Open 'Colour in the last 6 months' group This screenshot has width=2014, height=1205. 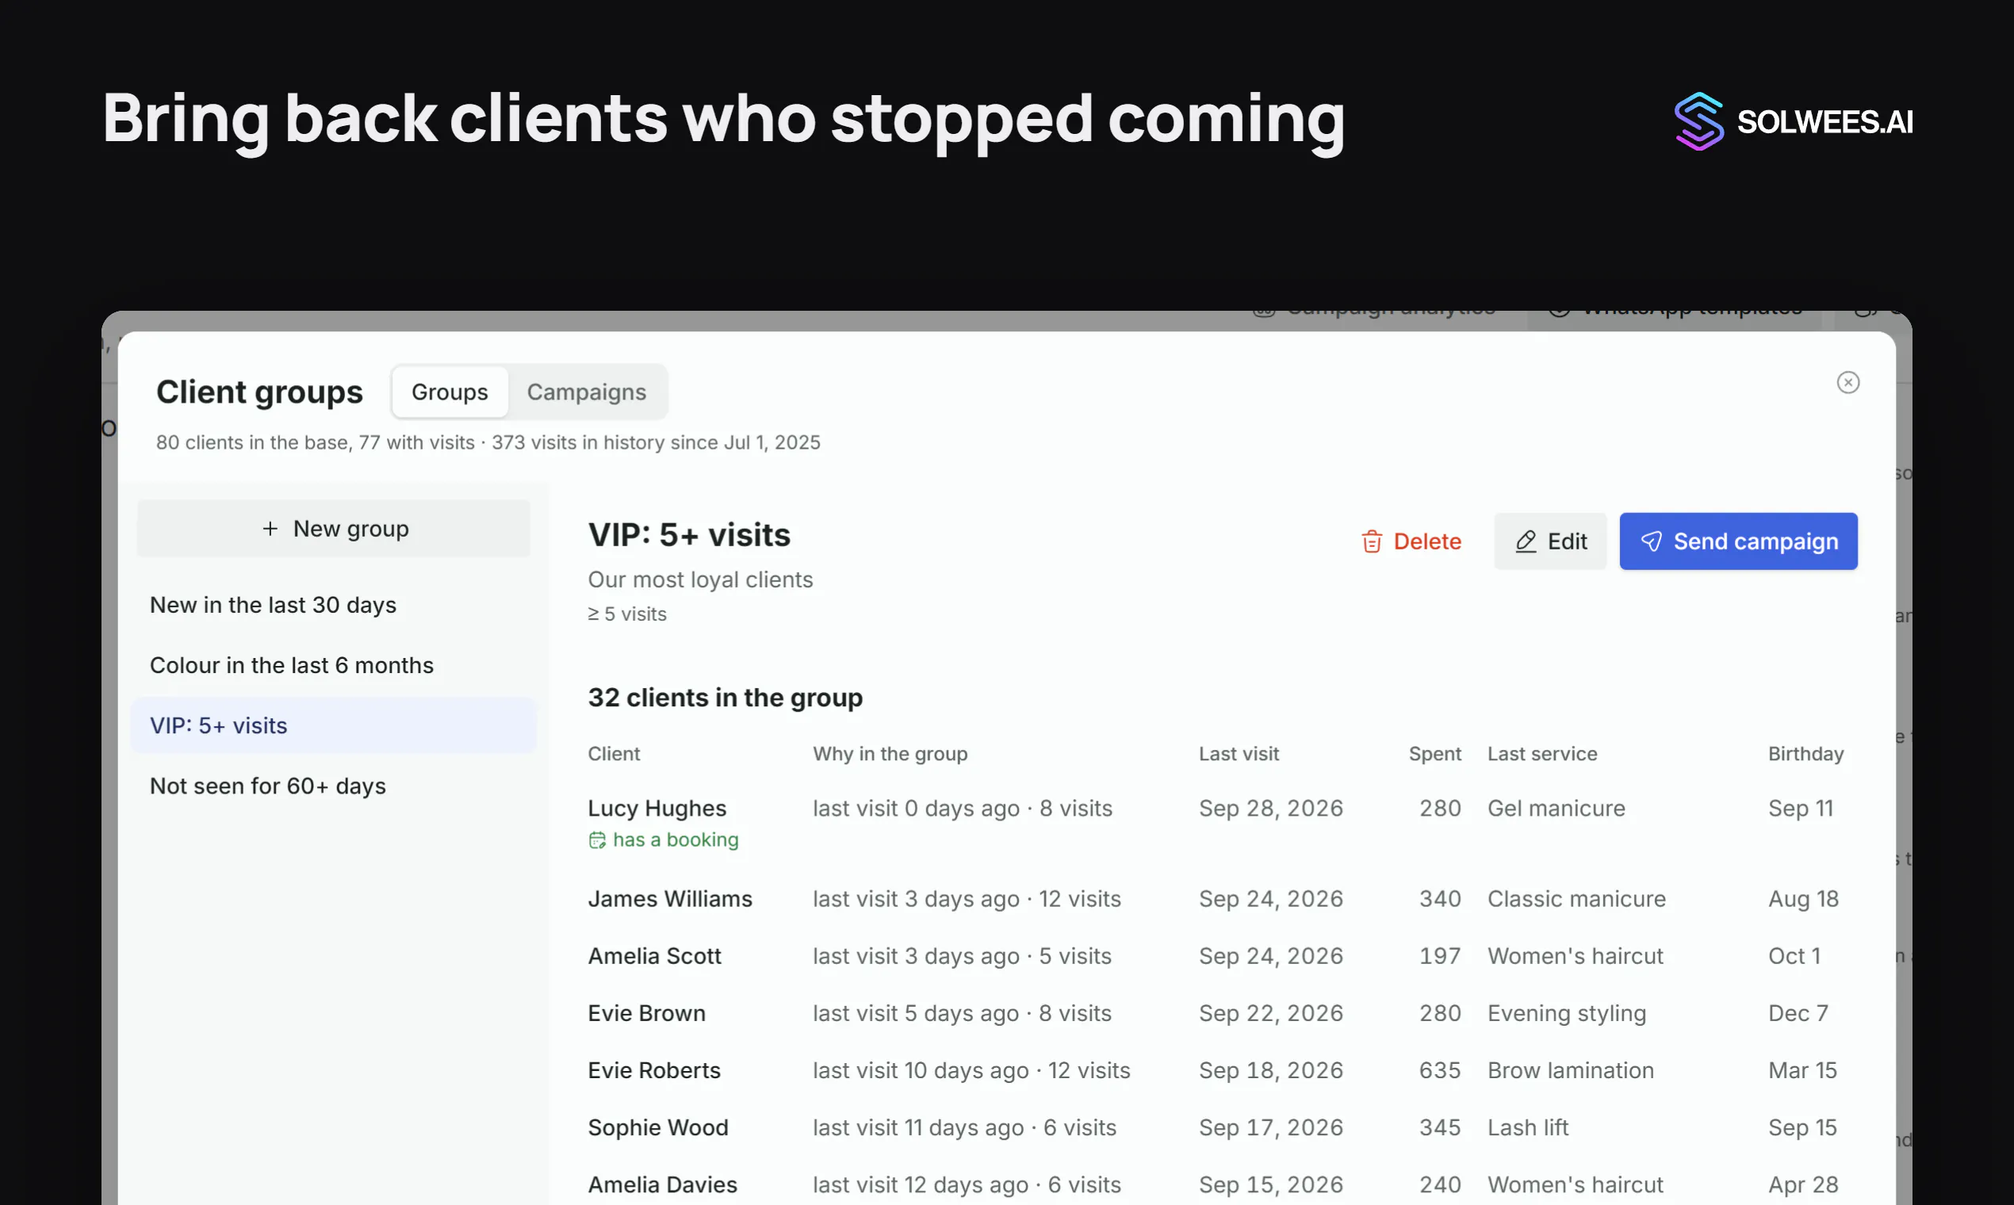[333, 665]
